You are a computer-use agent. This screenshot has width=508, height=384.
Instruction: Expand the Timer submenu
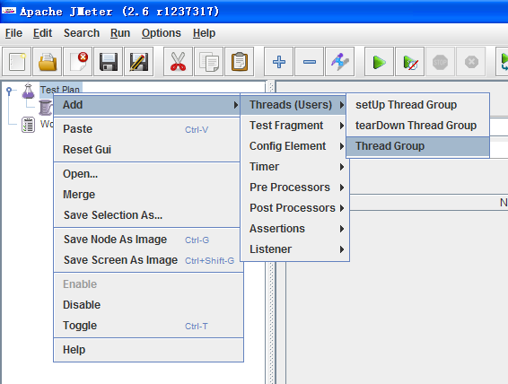click(293, 167)
